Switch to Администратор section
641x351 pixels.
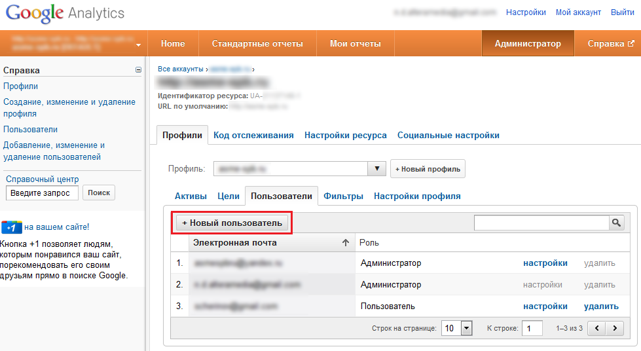(x=528, y=43)
